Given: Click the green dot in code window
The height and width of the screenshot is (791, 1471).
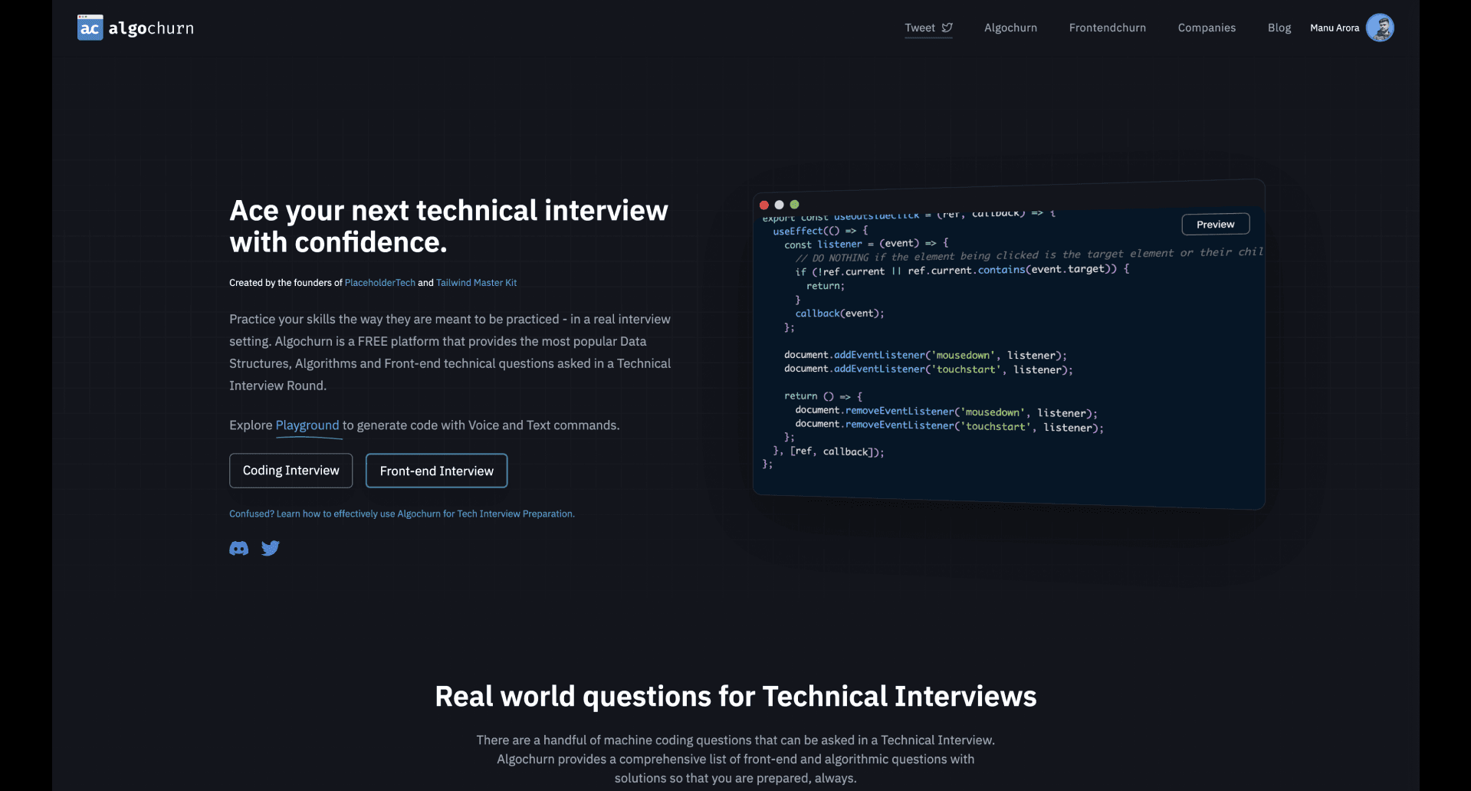Looking at the screenshot, I should click(795, 205).
